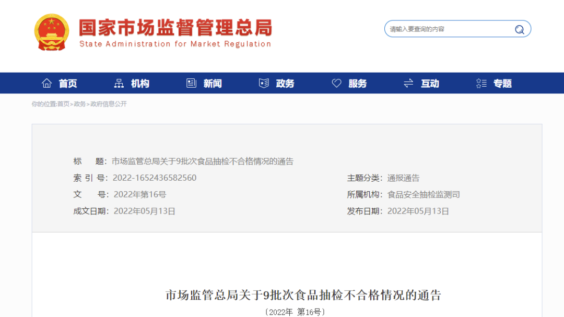Open the 首页 navigation menu item

[x=68, y=84]
